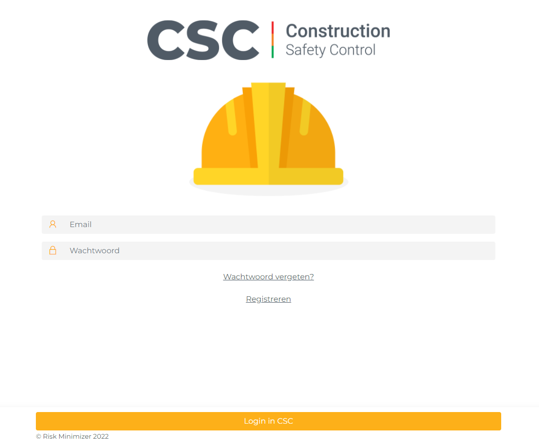Click the CSC Construction Safety Control logo
The image size is (539, 444).
click(x=269, y=40)
